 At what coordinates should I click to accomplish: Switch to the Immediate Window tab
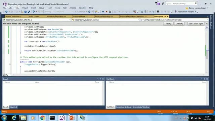click(141, 107)
